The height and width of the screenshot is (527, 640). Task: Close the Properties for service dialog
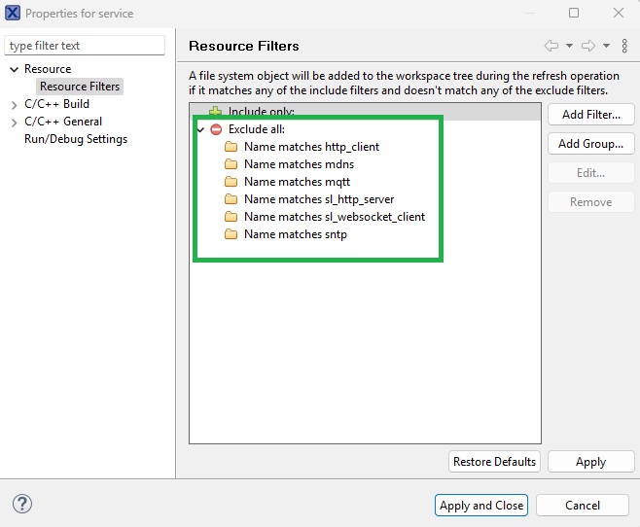[619, 13]
